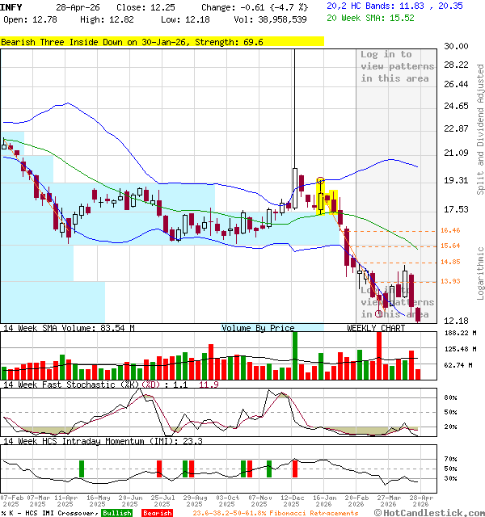Click the 14.85 Fibonacci retracement level label

click(450, 262)
